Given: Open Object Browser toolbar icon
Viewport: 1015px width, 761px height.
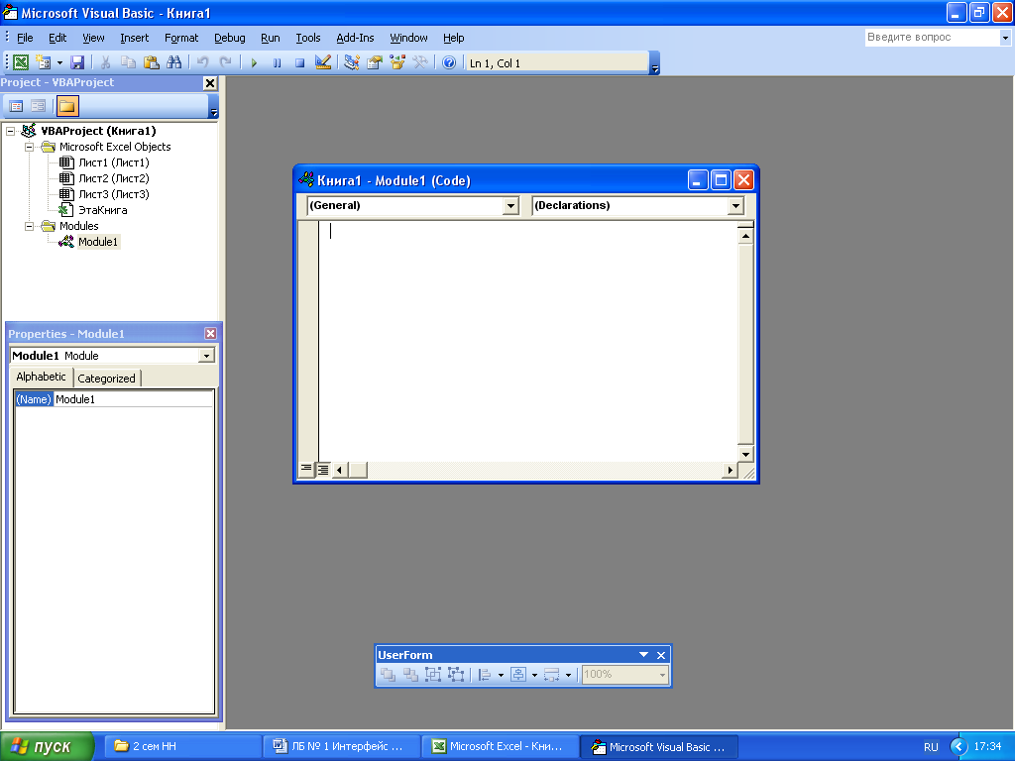Looking at the screenshot, I should coord(396,62).
